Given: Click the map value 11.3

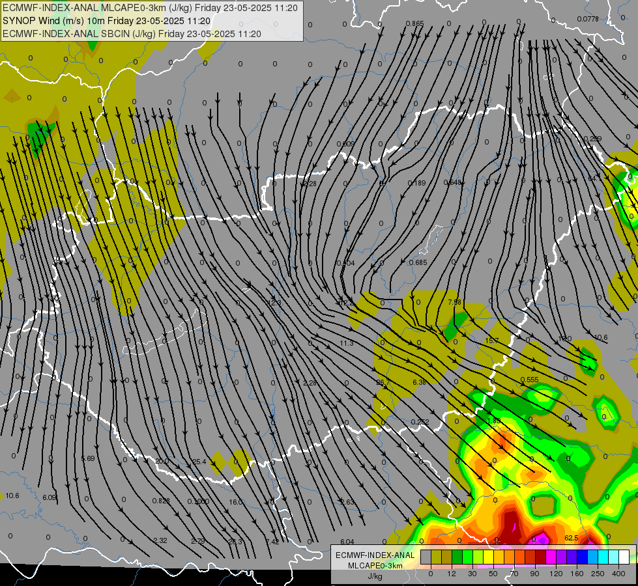Looking at the screenshot, I should pos(346,343).
